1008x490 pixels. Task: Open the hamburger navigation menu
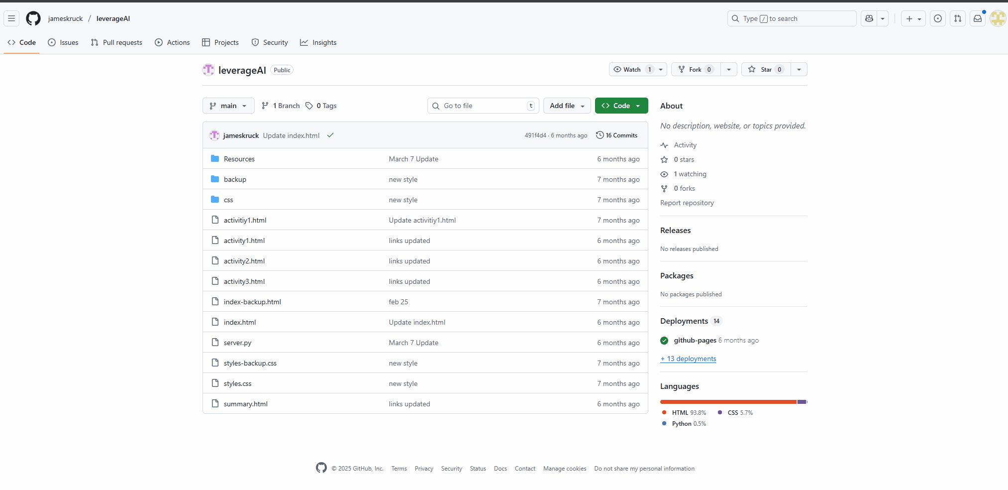tap(11, 18)
